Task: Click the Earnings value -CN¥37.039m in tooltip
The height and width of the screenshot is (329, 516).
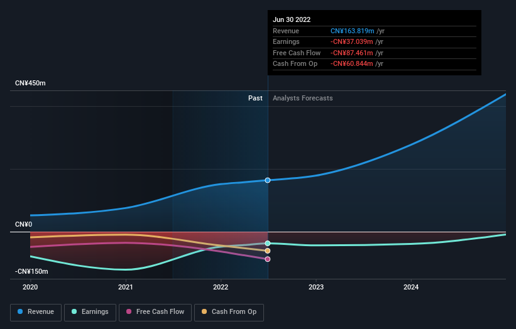Action: (x=352, y=41)
